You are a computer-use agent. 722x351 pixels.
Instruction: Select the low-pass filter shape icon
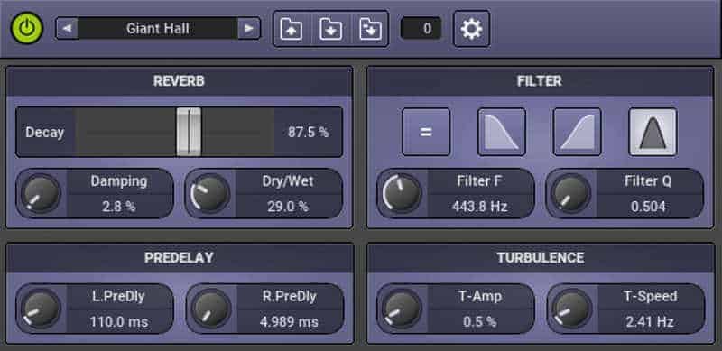click(x=502, y=132)
